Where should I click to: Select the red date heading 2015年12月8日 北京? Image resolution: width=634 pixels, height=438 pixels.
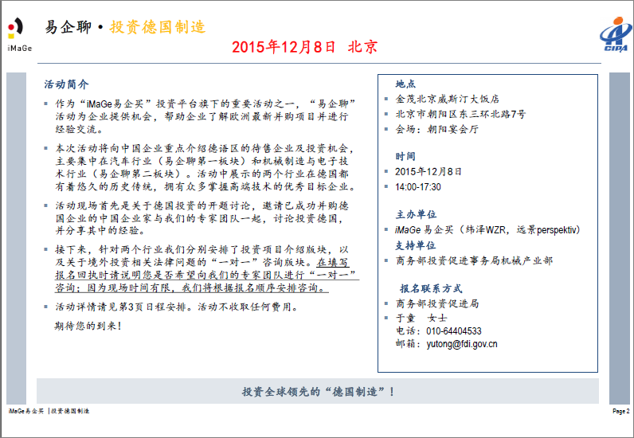(304, 47)
